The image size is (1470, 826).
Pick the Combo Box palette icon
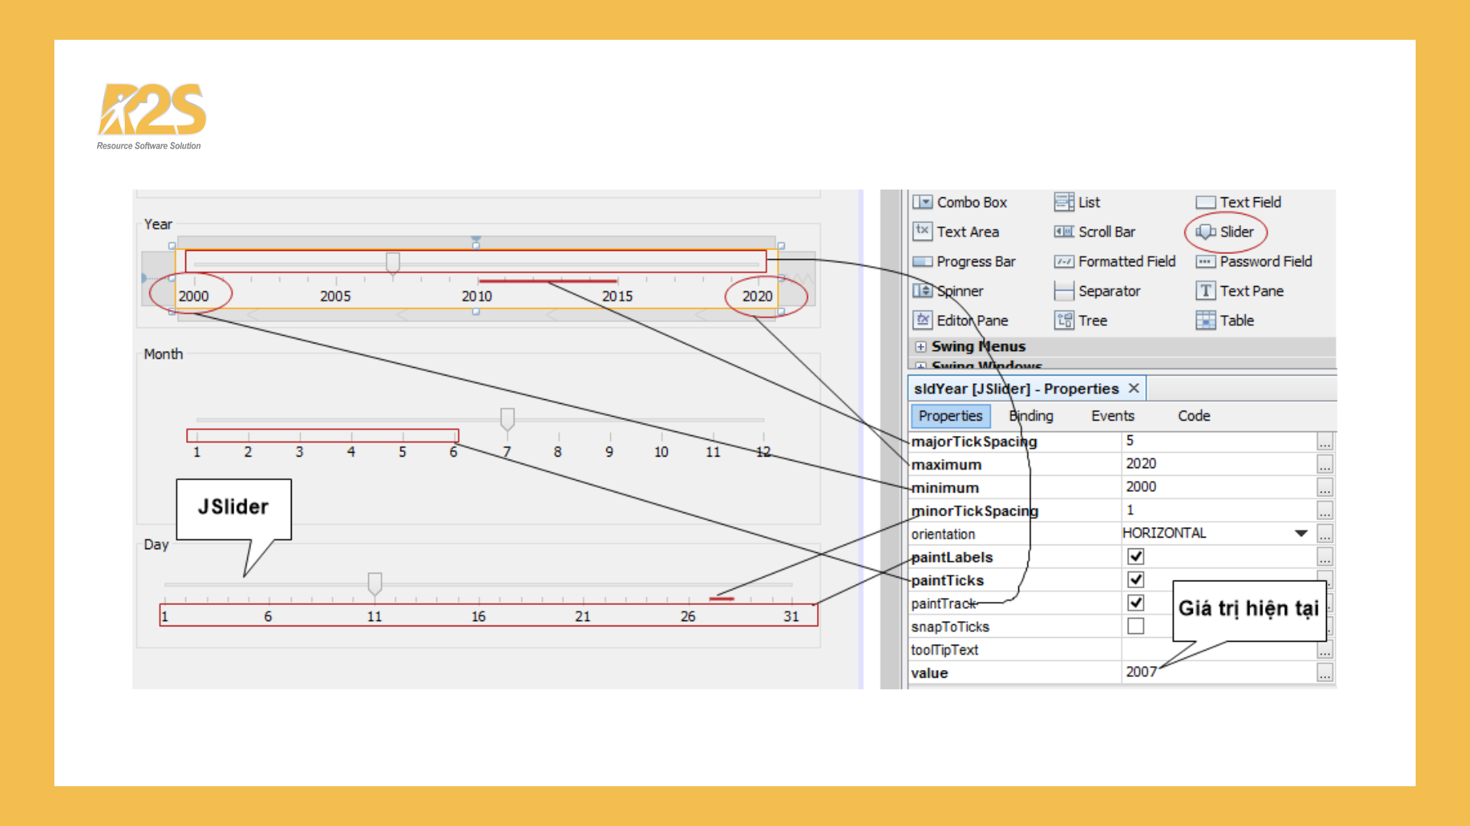(x=923, y=202)
